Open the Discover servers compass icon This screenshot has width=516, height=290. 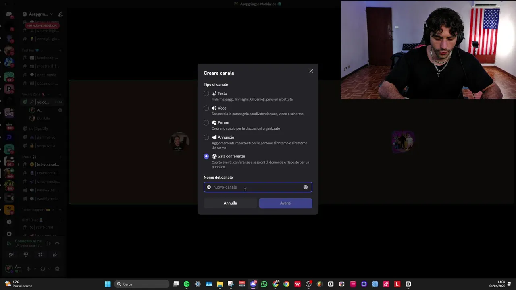(9, 234)
